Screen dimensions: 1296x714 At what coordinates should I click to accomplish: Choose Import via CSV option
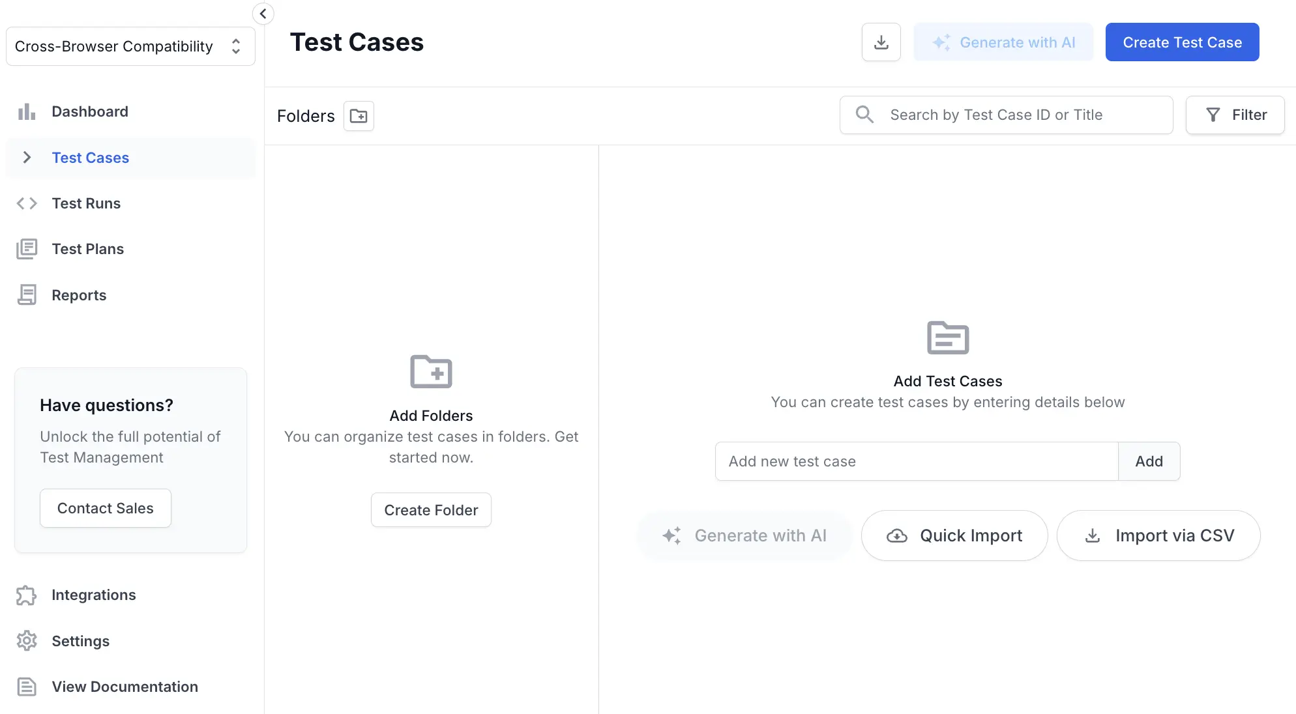1158,535
